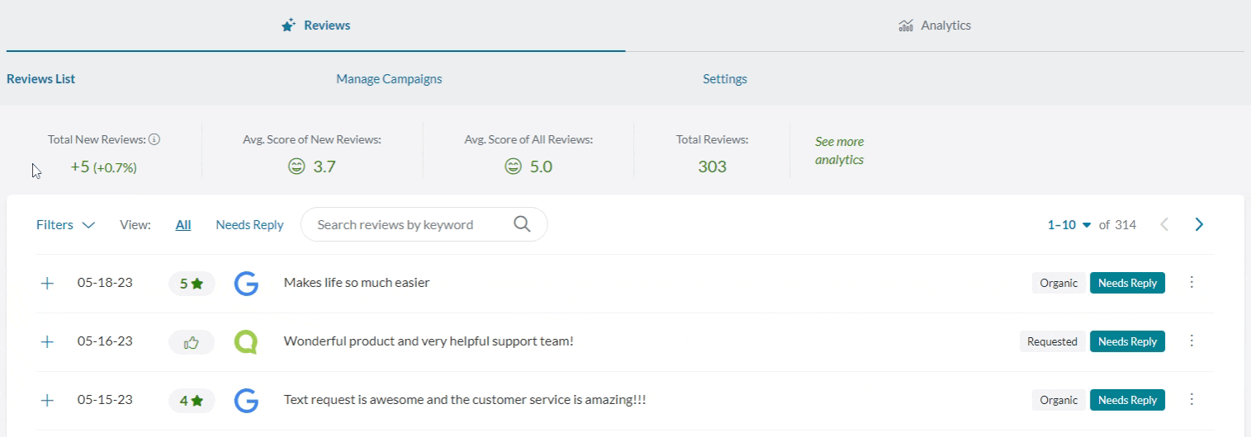Open three-dot menu for 05-16-23 review

(1191, 341)
